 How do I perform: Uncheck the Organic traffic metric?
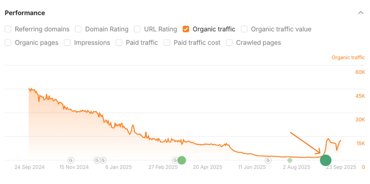186,29
